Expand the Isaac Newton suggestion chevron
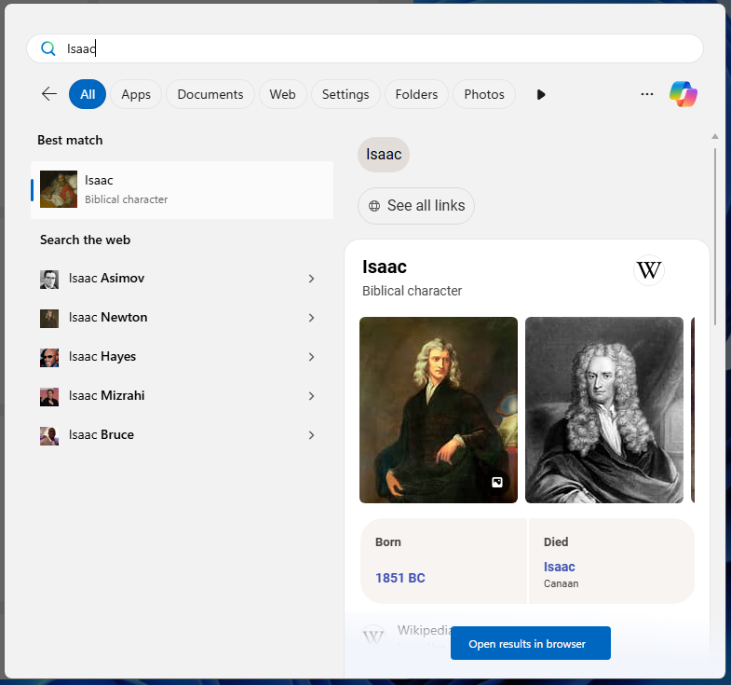 311,318
